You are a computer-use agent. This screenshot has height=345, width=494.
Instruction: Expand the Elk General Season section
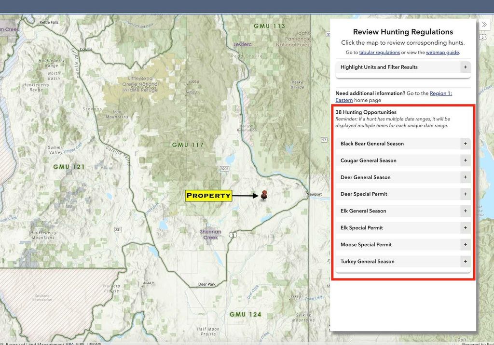[363, 211]
